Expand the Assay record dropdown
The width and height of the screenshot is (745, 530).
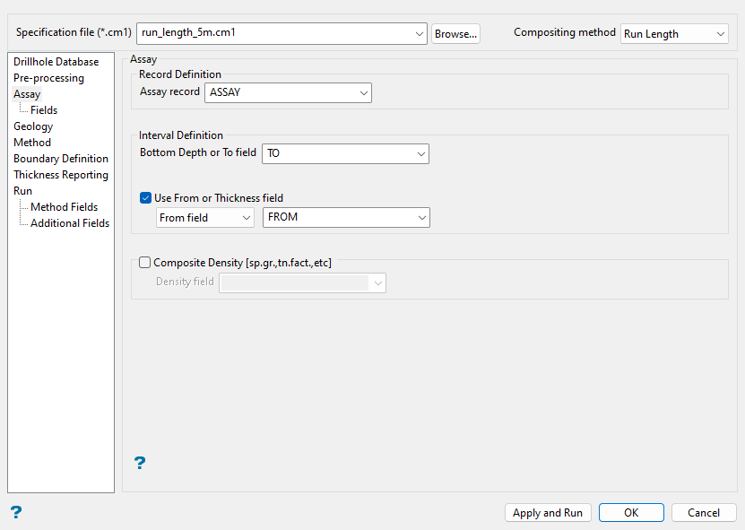363,92
